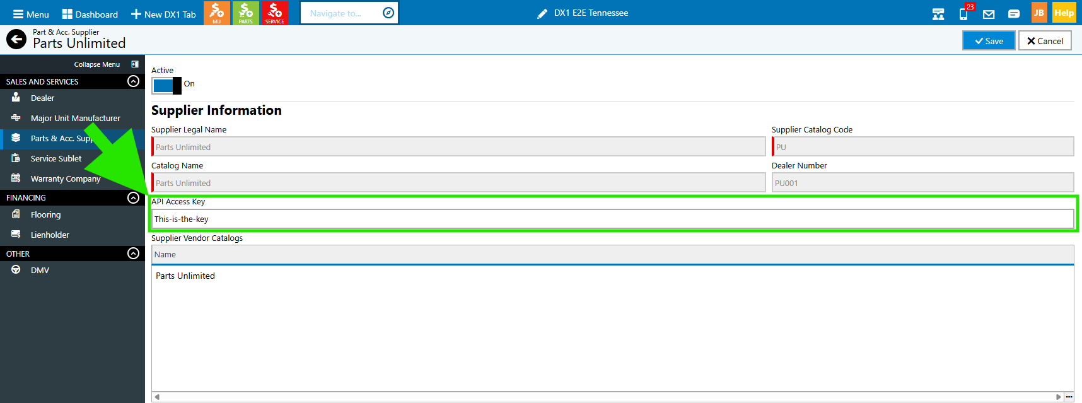Toggle the Active switch off

tap(166, 85)
